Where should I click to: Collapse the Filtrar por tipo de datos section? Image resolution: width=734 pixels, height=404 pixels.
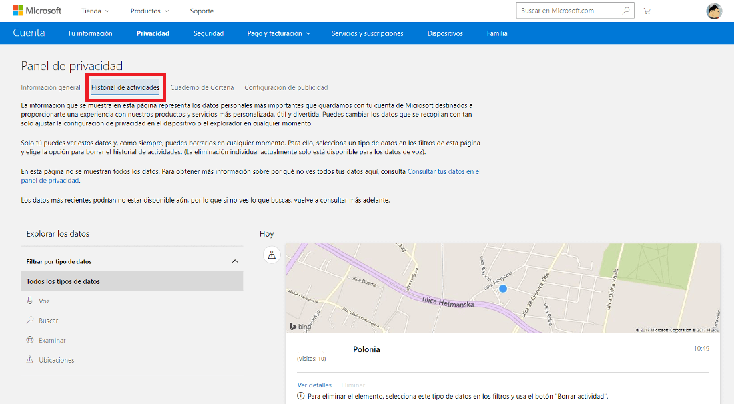tap(235, 261)
